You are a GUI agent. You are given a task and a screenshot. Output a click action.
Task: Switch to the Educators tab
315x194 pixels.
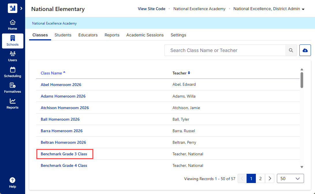click(x=88, y=35)
